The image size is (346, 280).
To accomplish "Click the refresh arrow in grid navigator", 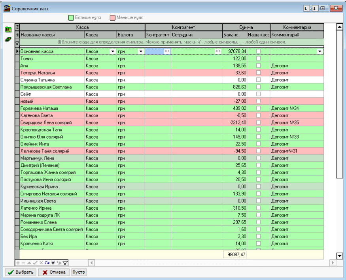I will (x=47, y=263).
